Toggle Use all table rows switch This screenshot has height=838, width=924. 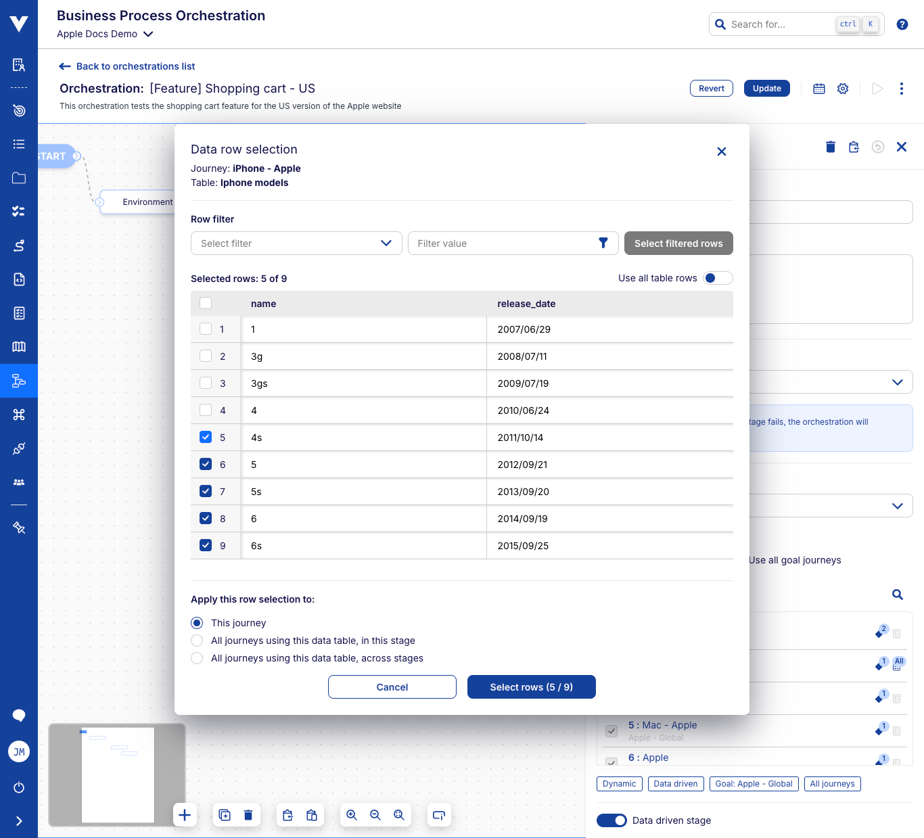tap(718, 277)
